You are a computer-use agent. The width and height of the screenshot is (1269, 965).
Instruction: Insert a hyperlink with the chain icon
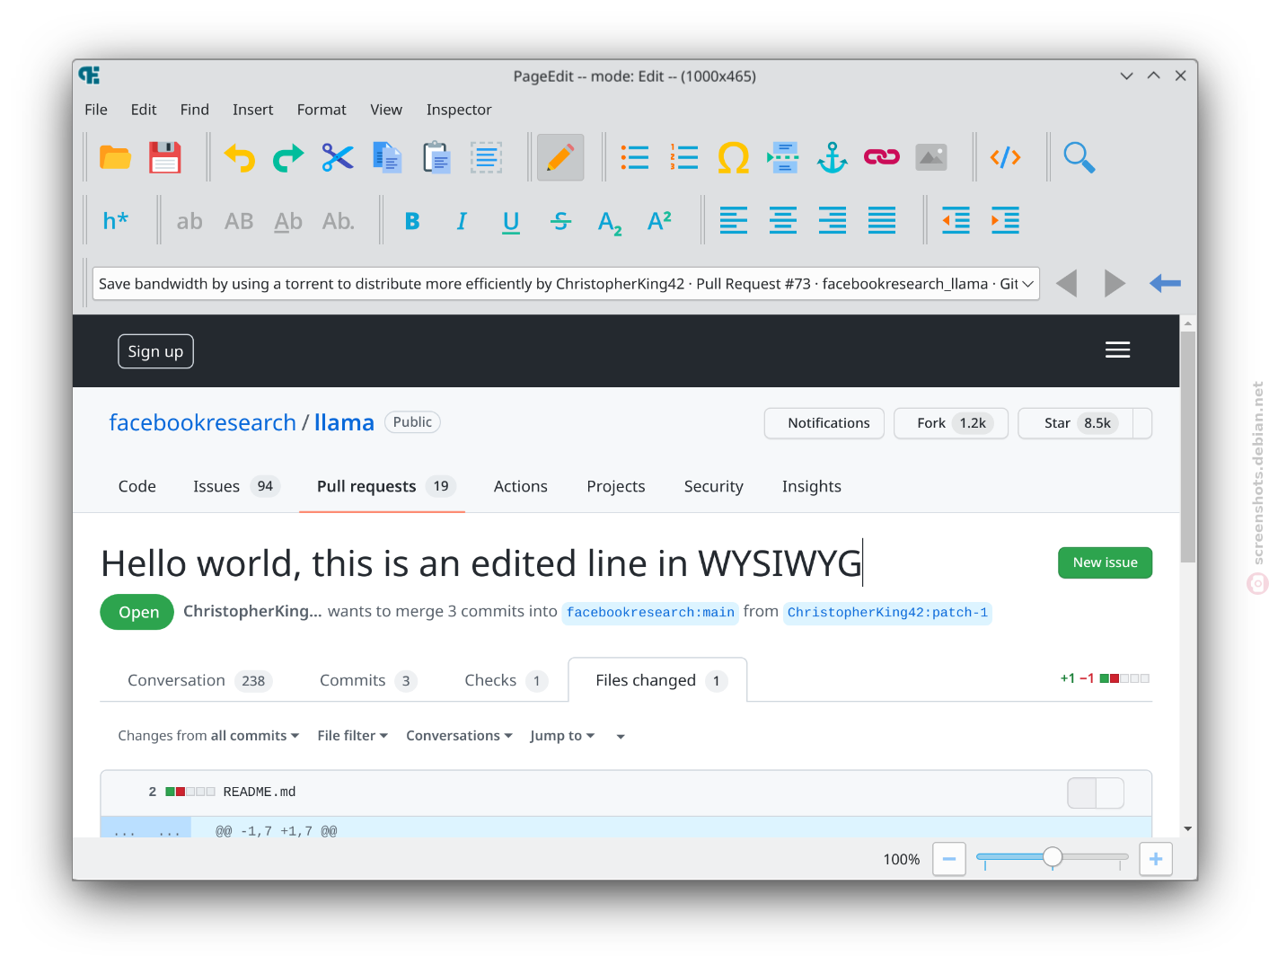[x=882, y=157]
